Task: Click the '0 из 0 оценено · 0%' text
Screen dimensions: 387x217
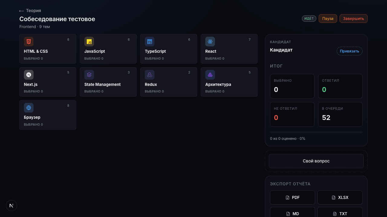Action: click(288, 139)
